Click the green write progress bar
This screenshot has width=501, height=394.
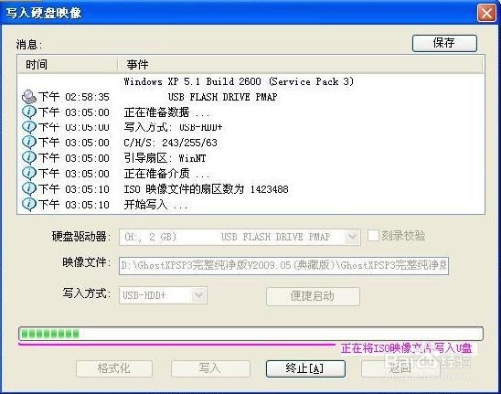250,334
